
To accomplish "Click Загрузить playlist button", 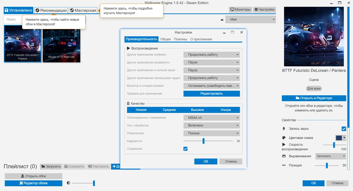I will (x=51, y=166).
